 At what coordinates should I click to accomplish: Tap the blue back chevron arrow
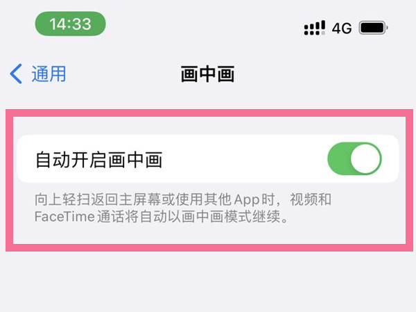(16, 74)
